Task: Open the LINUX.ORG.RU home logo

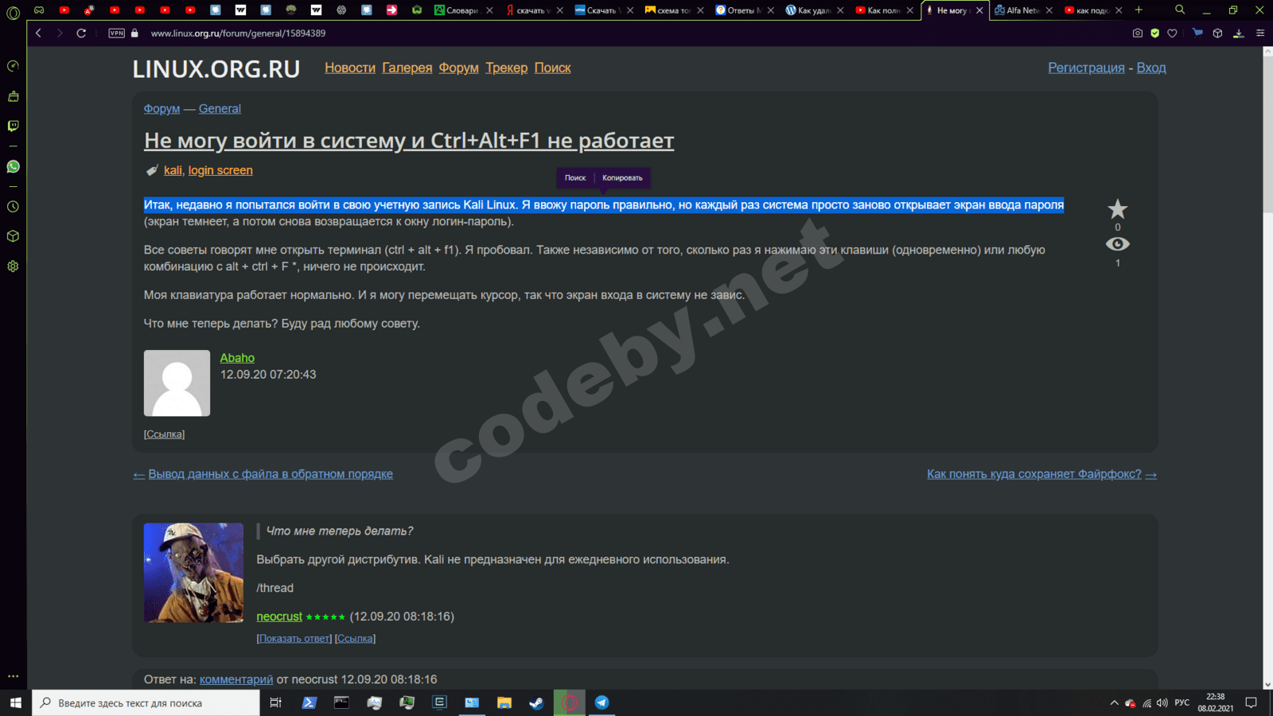Action: [x=216, y=69]
